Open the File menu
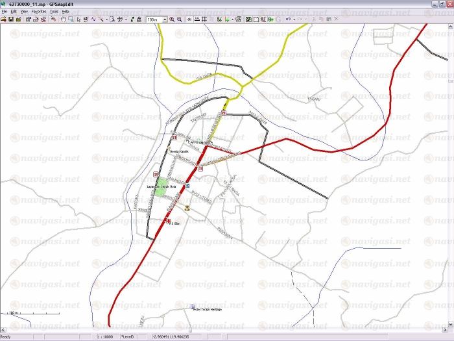The height and width of the screenshot is (341, 454). tap(4, 12)
